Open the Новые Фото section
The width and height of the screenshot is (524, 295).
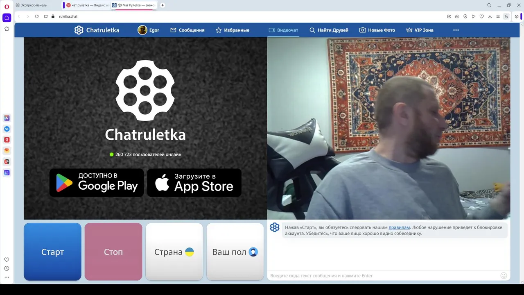click(x=377, y=30)
